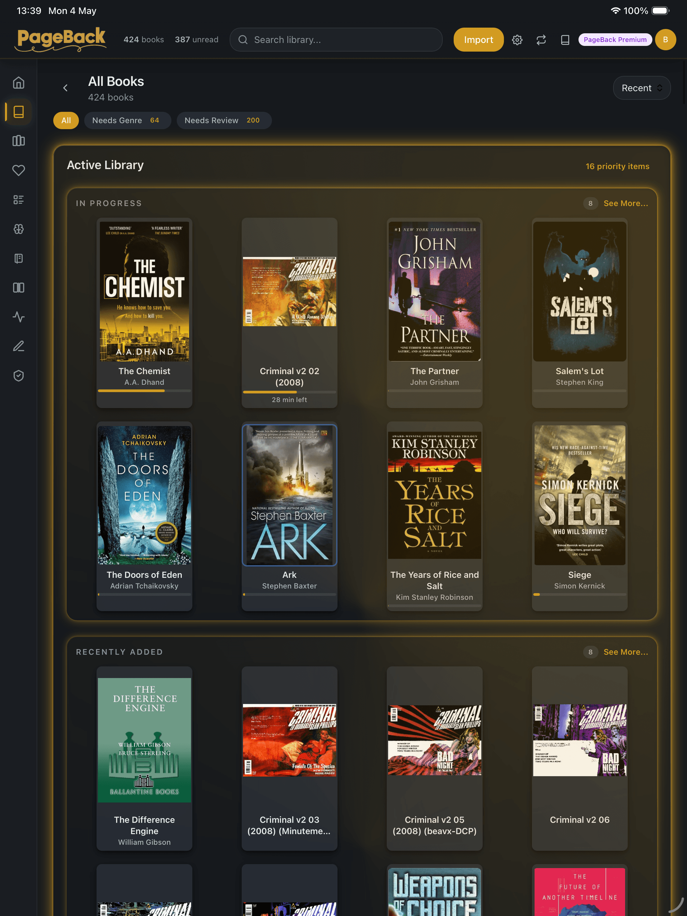This screenshot has width=687, height=916.
Task: Open the notebook sidebar icon
Action: click(x=19, y=258)
